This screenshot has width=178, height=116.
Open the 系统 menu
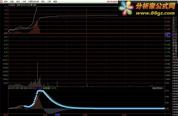(6, 1)
